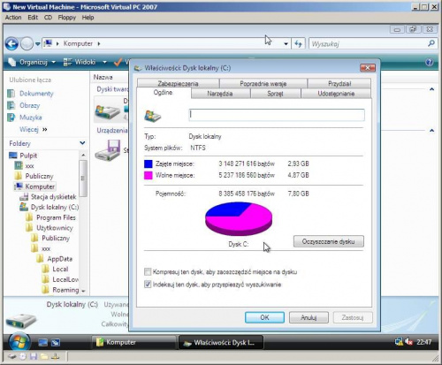Click the Oczyszczanie dysku button

(x=329, y=241)
